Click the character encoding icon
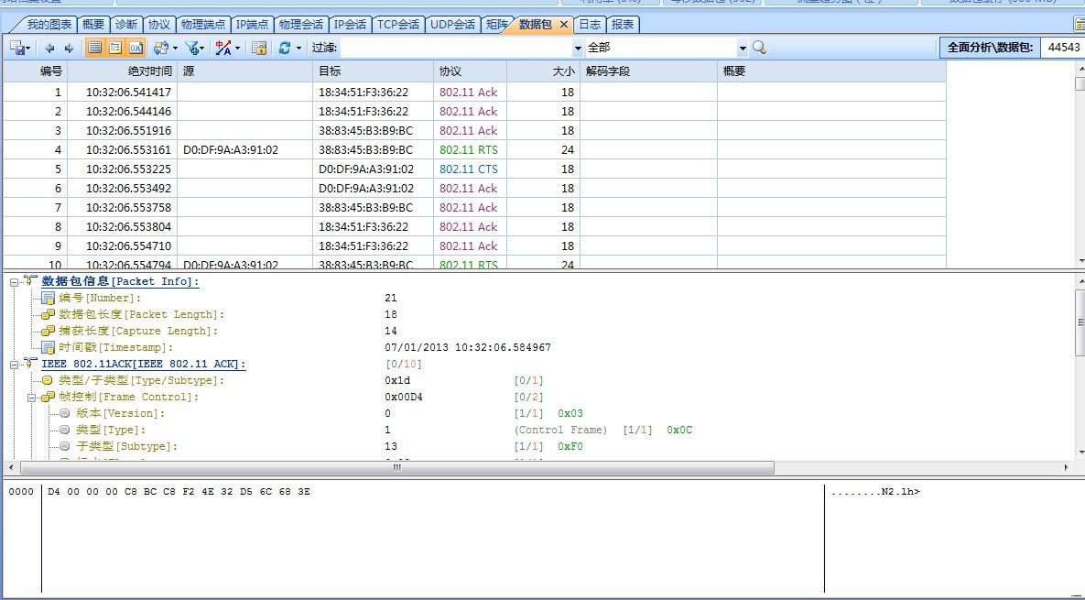The width and height of the screenshot is (1085, 600). [x=222, y=48]
